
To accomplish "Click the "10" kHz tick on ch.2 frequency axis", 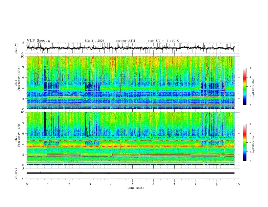I will click(x=23, y=112).
